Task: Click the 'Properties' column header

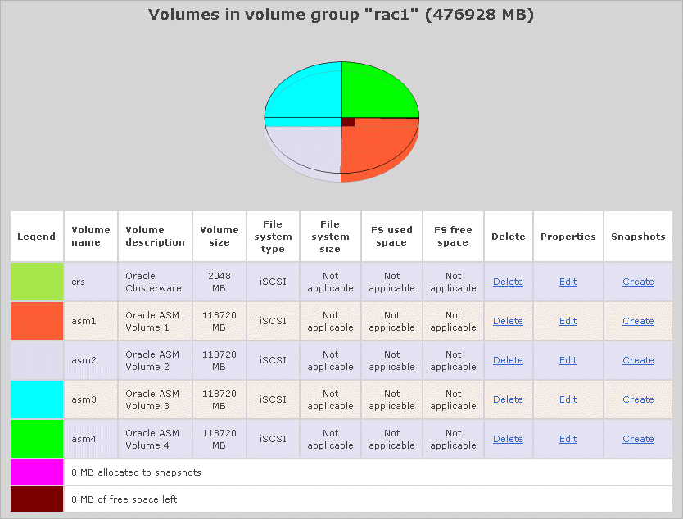Action: pyautogui.click(x=568, y=237)
